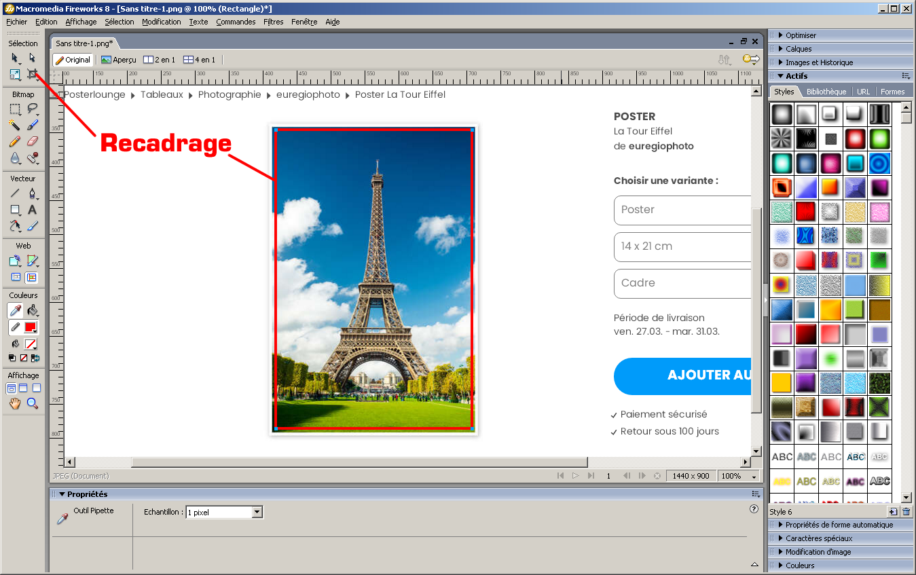Pick the Lasso tool in Bitmap section
This screenshot has height=575, width=916.
[x=32, y=109]
